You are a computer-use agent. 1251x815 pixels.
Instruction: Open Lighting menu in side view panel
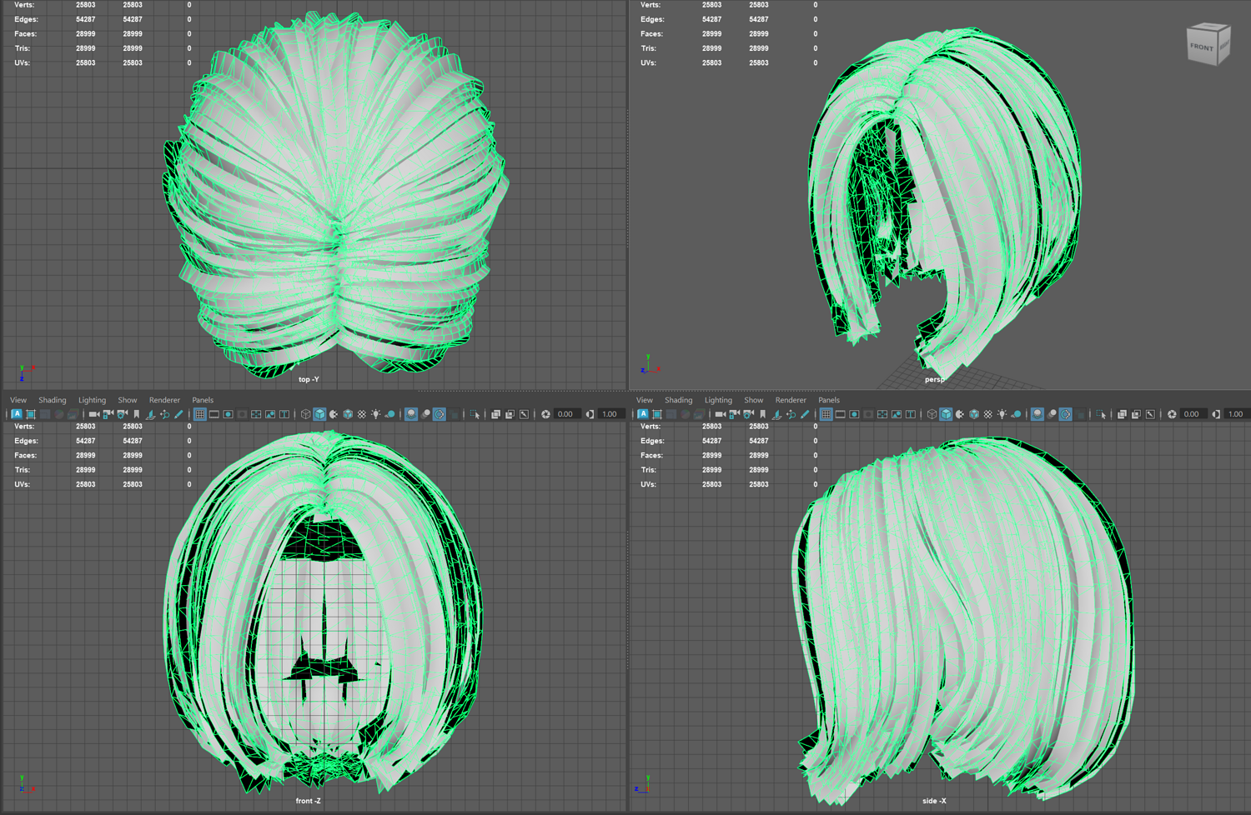718,400
